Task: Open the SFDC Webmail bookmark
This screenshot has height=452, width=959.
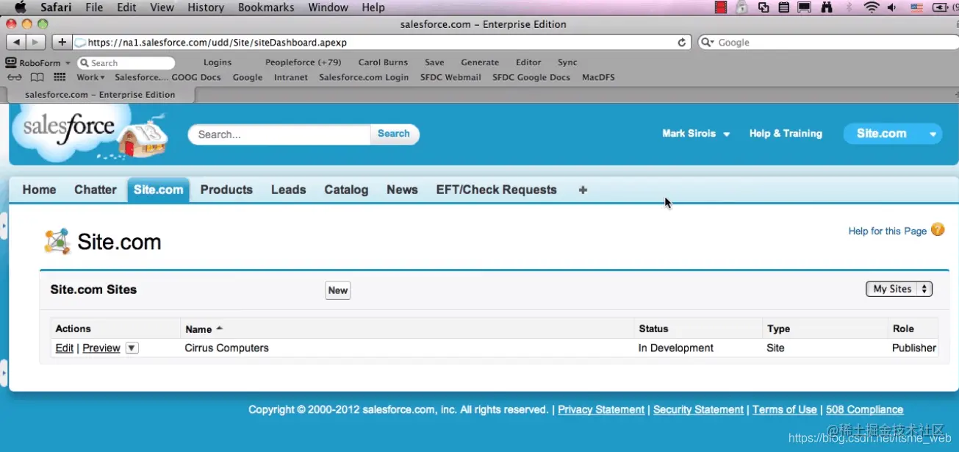Action: (450, 77)
